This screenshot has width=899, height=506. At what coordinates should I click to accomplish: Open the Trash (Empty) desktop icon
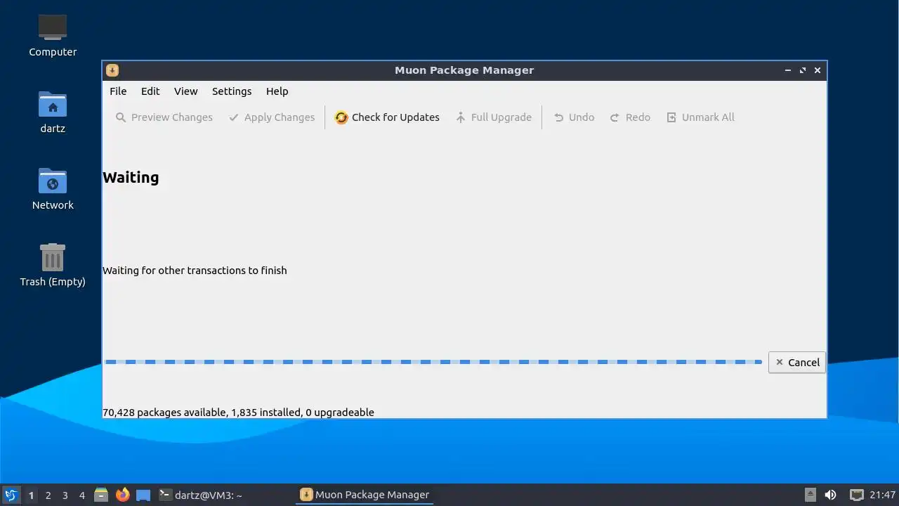click(53, 265)
